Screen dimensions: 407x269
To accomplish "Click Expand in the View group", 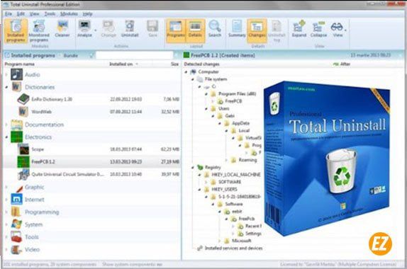I will (x=299, y=29).
